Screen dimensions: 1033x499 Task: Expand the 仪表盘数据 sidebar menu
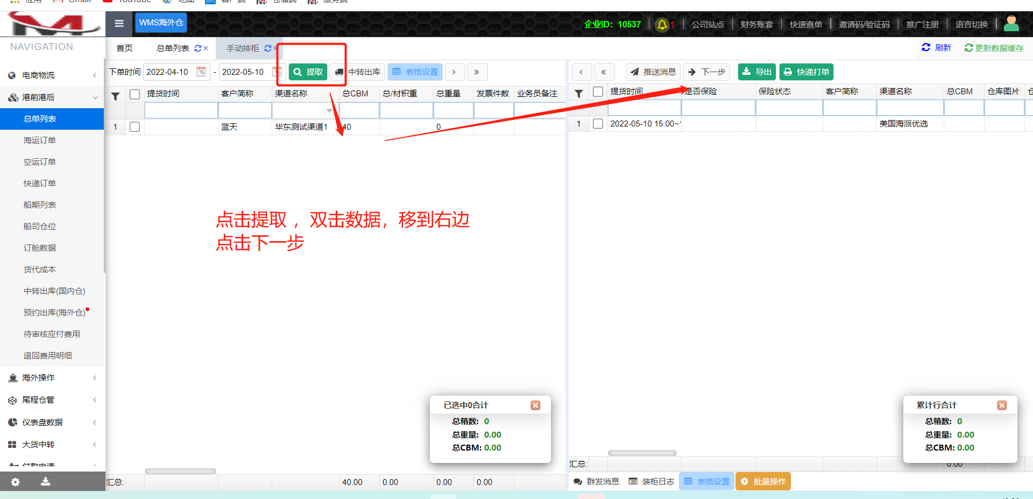[52, 423]
